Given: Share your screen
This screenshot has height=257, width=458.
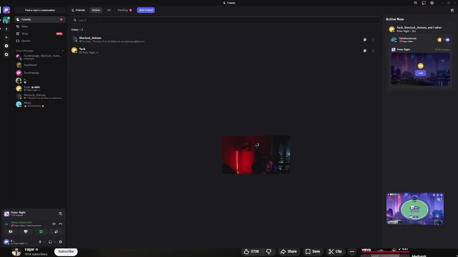Looking at the screenshot, I should click(25, 232).
